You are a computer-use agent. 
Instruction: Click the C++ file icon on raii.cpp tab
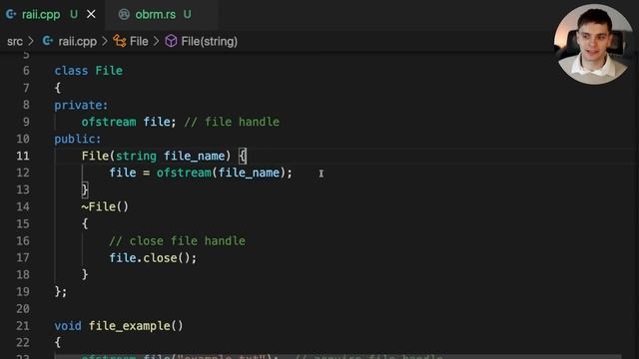(11, 15)
